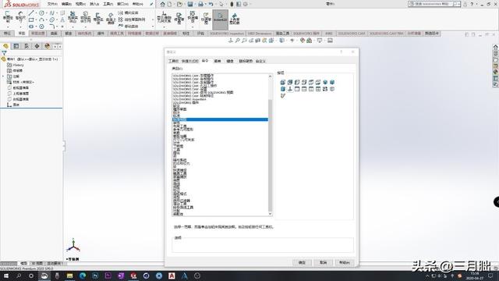The width and height of the screenshot is (499, 281).
Task: Open the Tools (工具) menu
Action: click(x=108, y=4)
